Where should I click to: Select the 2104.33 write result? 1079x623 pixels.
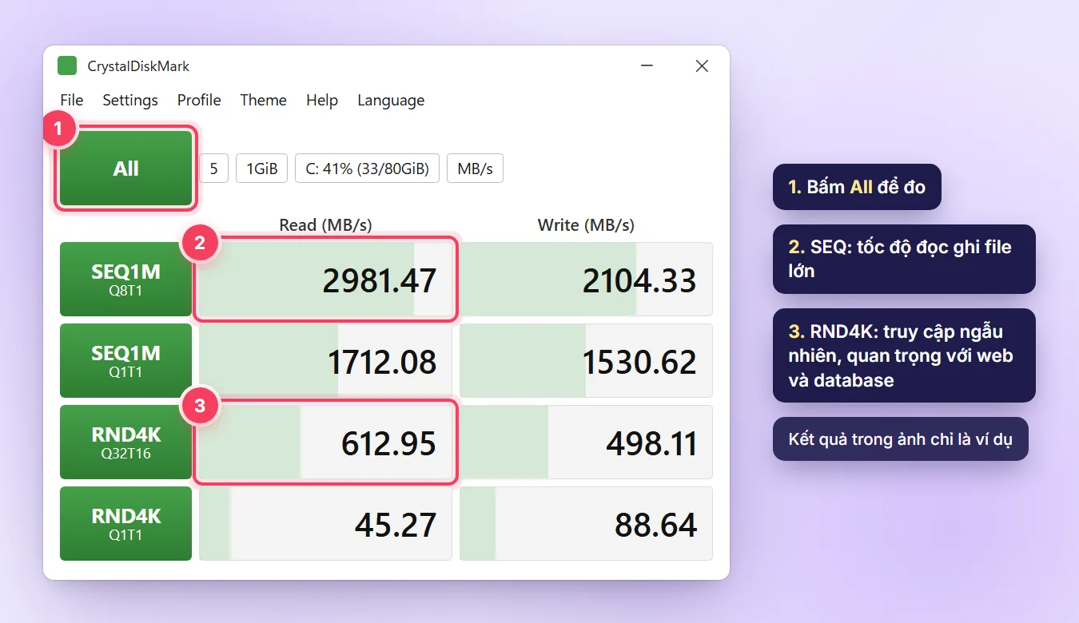click(x=587, y=280)
